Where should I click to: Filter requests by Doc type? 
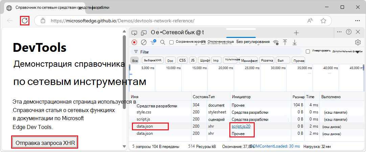(170, 61)
